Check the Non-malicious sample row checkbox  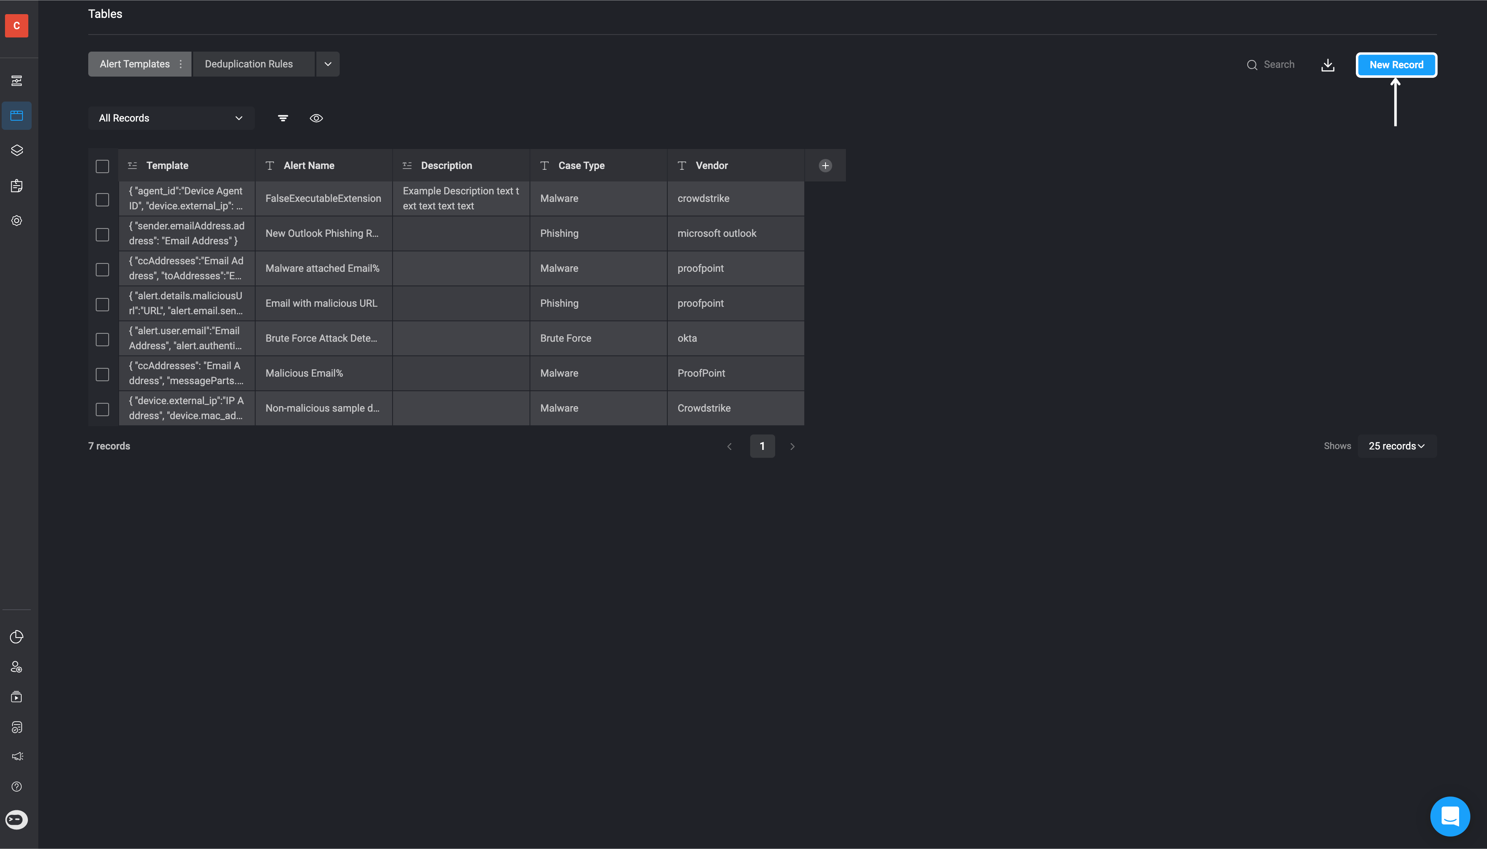click(103, 410)
